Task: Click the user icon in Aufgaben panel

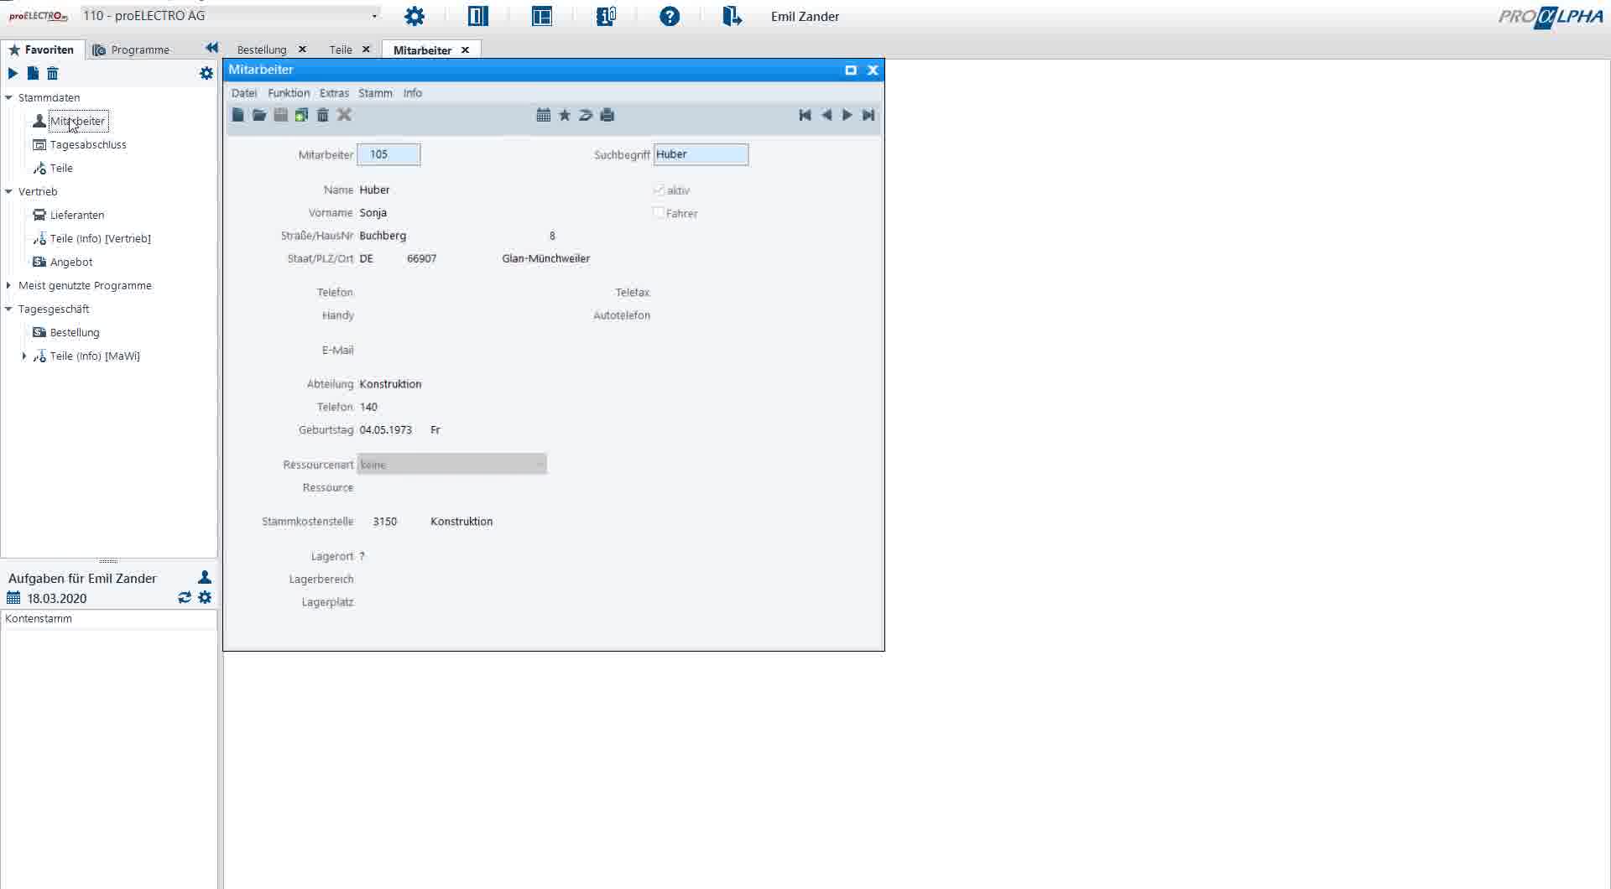Action: tap(205, 577)
